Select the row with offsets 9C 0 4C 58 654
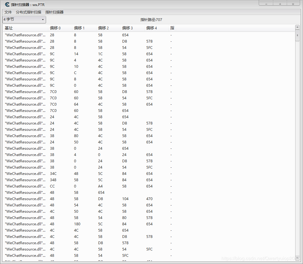The height and width of the screenshot is (264, 303). (149, 85)
